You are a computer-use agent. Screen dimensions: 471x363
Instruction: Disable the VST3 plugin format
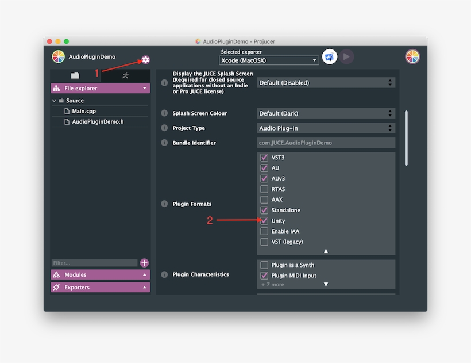[264, 157]
